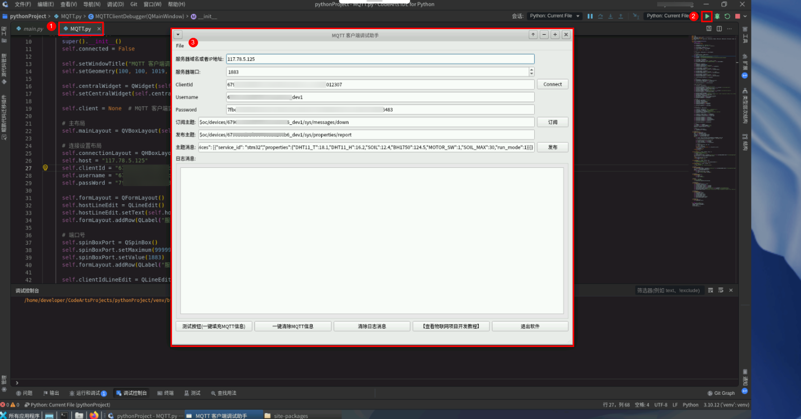Open the File menu in MQTT window
The image size is (801, 419).
coord(180,46)
